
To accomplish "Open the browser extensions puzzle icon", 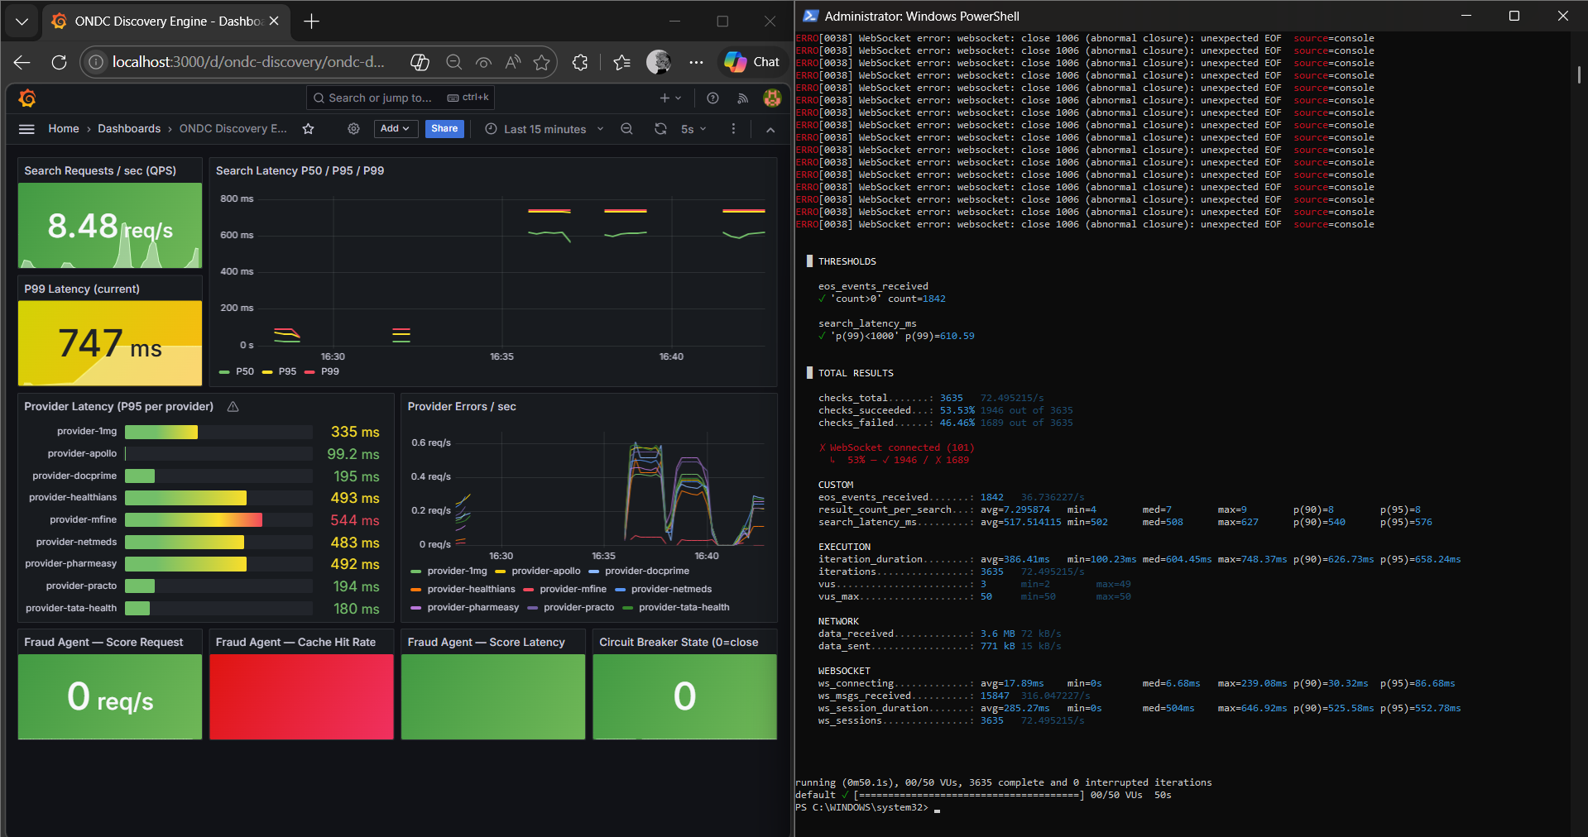I will pyautogui.click(x=580, y=62).
